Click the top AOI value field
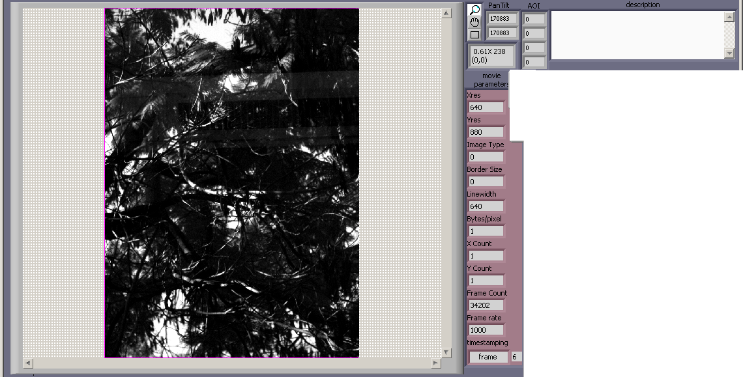743x377 pixels. 534,20
